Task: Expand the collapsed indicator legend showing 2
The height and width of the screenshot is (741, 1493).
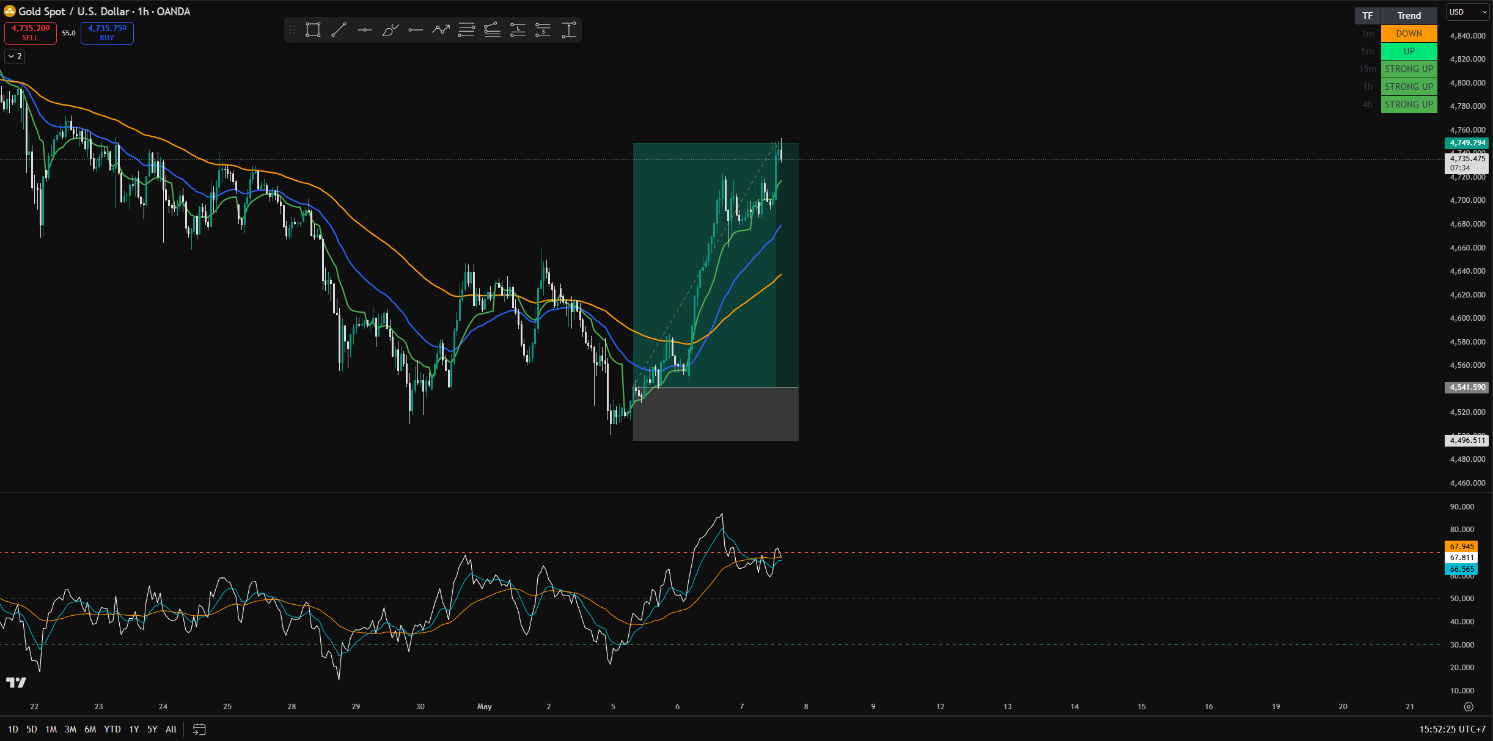Action: (x=15, y=56)
